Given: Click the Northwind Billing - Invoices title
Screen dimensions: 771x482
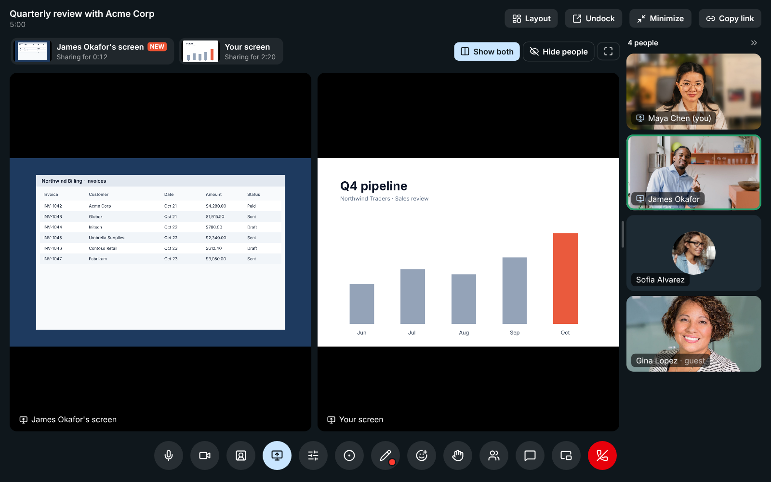Looking at the screenshot, I should click(x=74, y=181).
